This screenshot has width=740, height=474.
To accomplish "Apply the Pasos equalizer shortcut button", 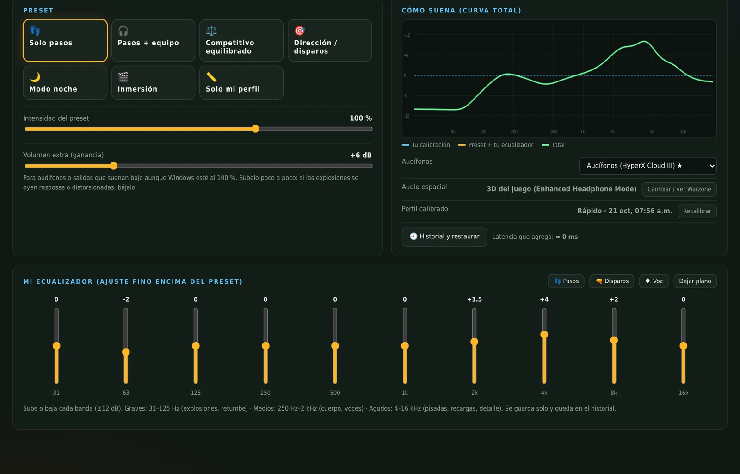I will coord(566,281).
